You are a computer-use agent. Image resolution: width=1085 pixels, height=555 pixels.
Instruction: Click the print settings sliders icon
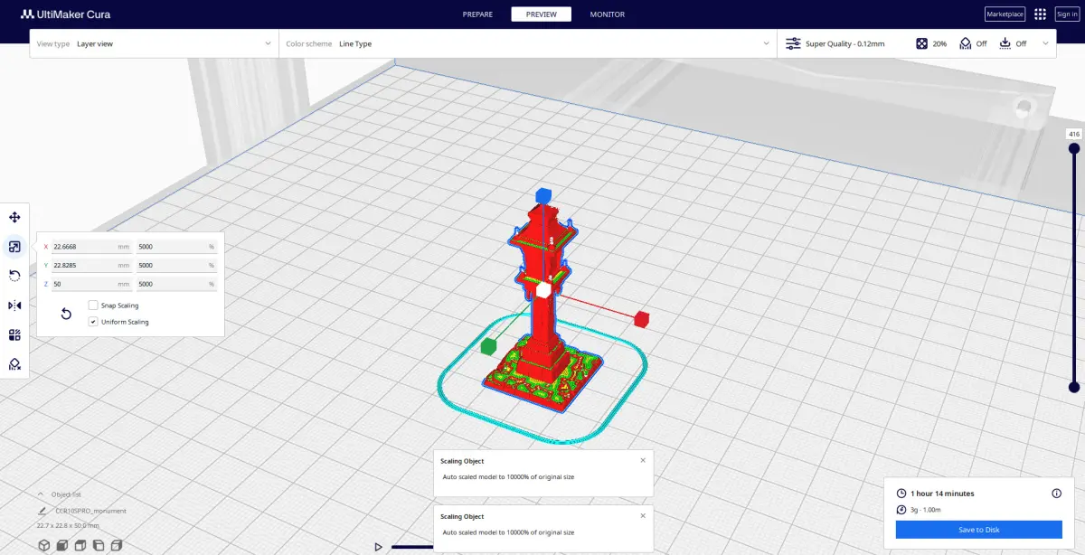793,43
